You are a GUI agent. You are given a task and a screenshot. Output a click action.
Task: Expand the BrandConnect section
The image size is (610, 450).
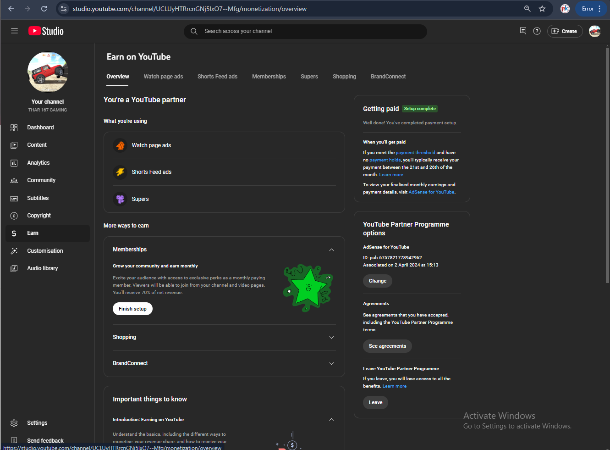coord(331,364)
